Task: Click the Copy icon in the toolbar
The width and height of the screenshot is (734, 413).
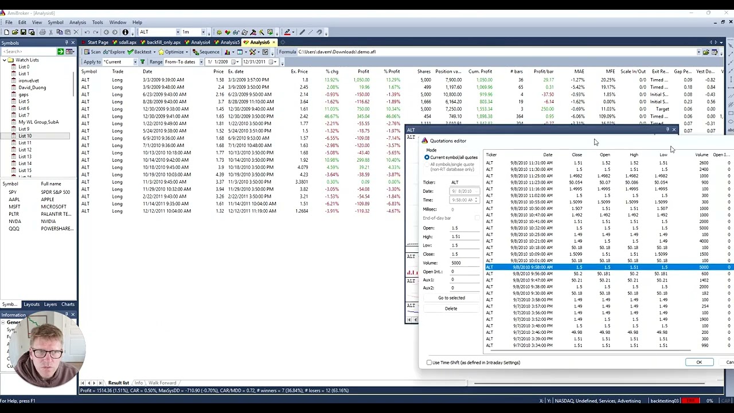Action: pos(59,32)
